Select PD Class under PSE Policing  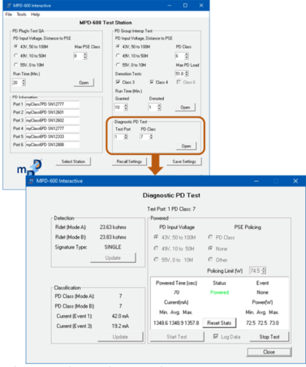click(221, 237)
